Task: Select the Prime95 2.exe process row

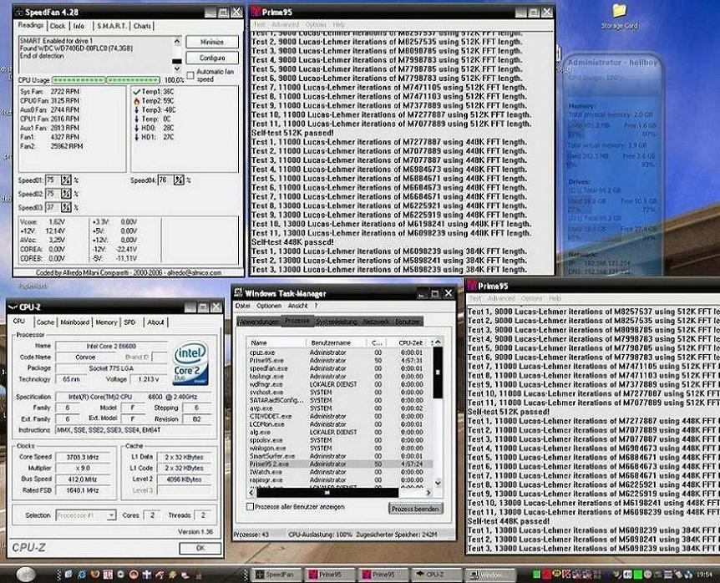Action: (x=340, y=464)
